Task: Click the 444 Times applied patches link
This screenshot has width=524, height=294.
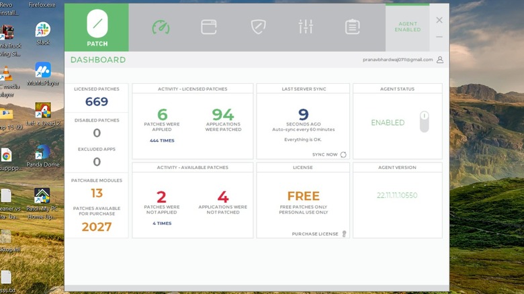Action: coord(163,141)
